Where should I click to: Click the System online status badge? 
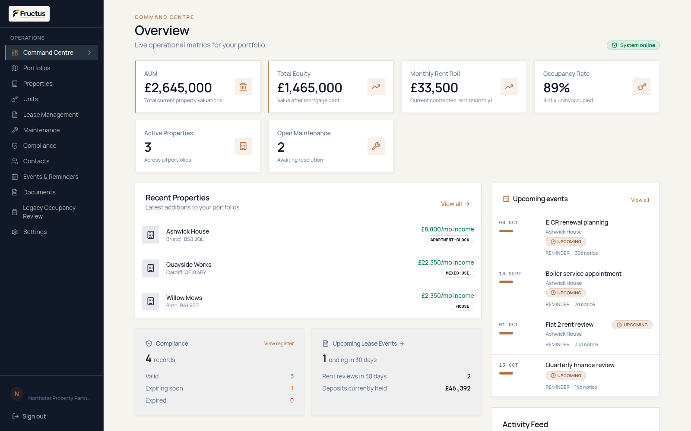(633, 45)
